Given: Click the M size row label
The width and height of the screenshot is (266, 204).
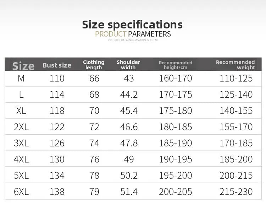Looking at the screenshot, I should click(21, 79).
